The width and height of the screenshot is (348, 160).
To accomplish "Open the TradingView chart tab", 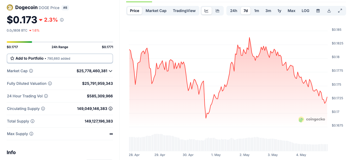I will pos(184,11).
